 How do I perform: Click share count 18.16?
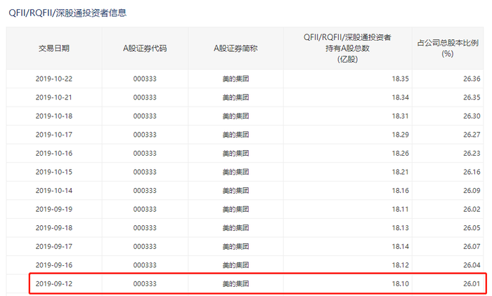tap(400, 191)
